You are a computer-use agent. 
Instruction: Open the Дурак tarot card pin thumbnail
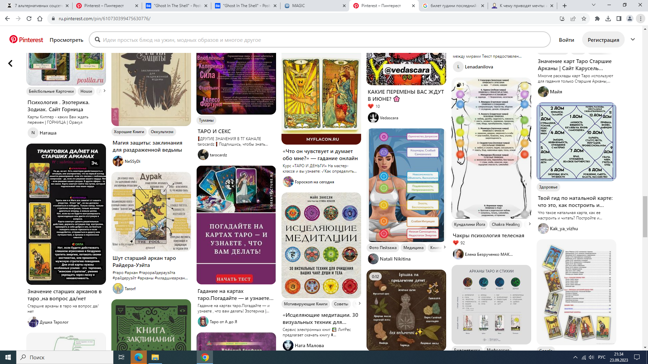pos(151,212)
